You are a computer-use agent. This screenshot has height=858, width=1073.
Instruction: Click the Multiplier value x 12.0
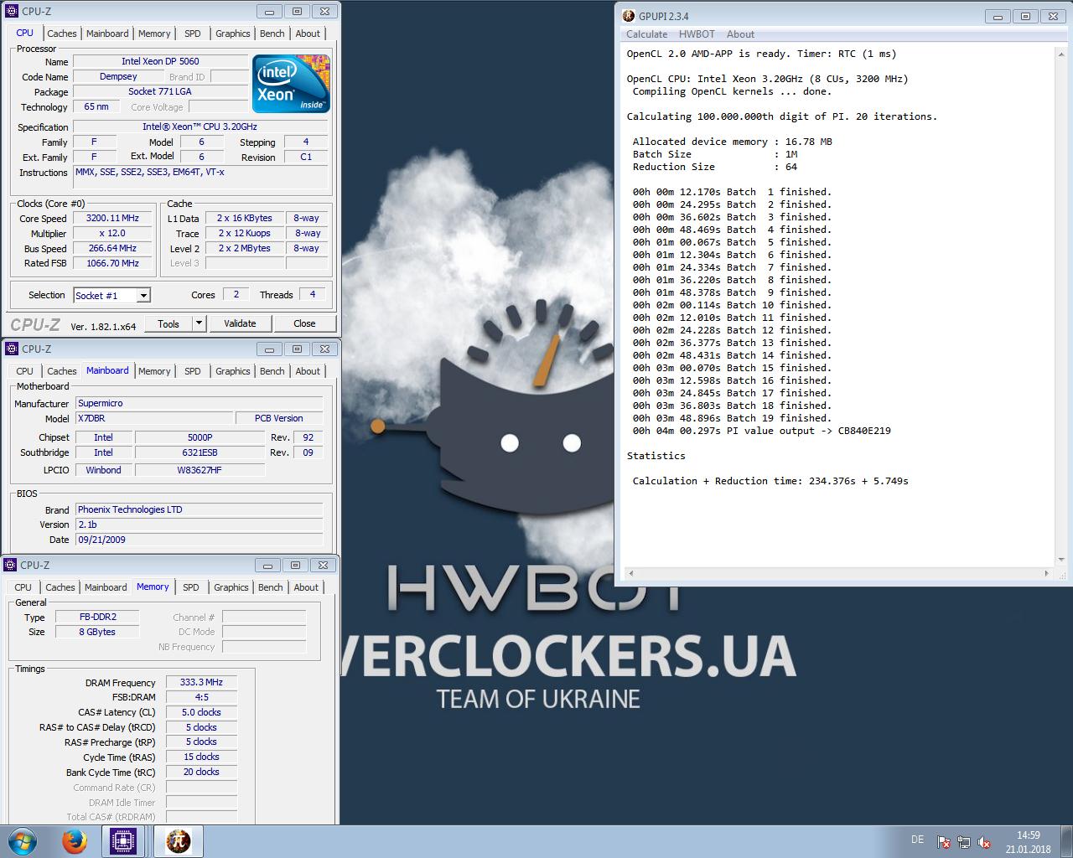click(113, 234)
